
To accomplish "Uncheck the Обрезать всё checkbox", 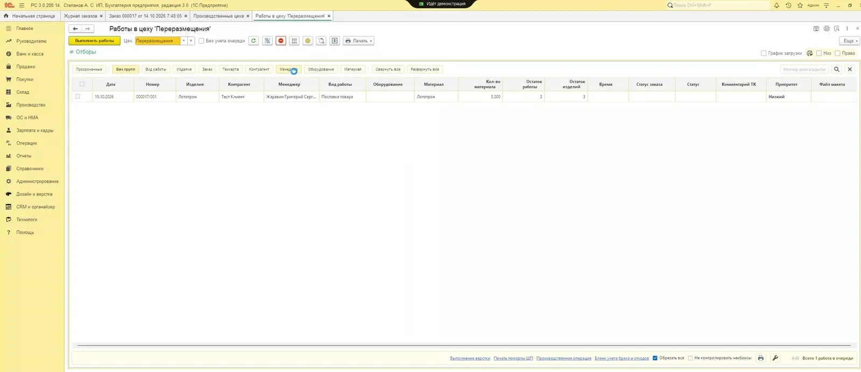I will click(655, 358).
